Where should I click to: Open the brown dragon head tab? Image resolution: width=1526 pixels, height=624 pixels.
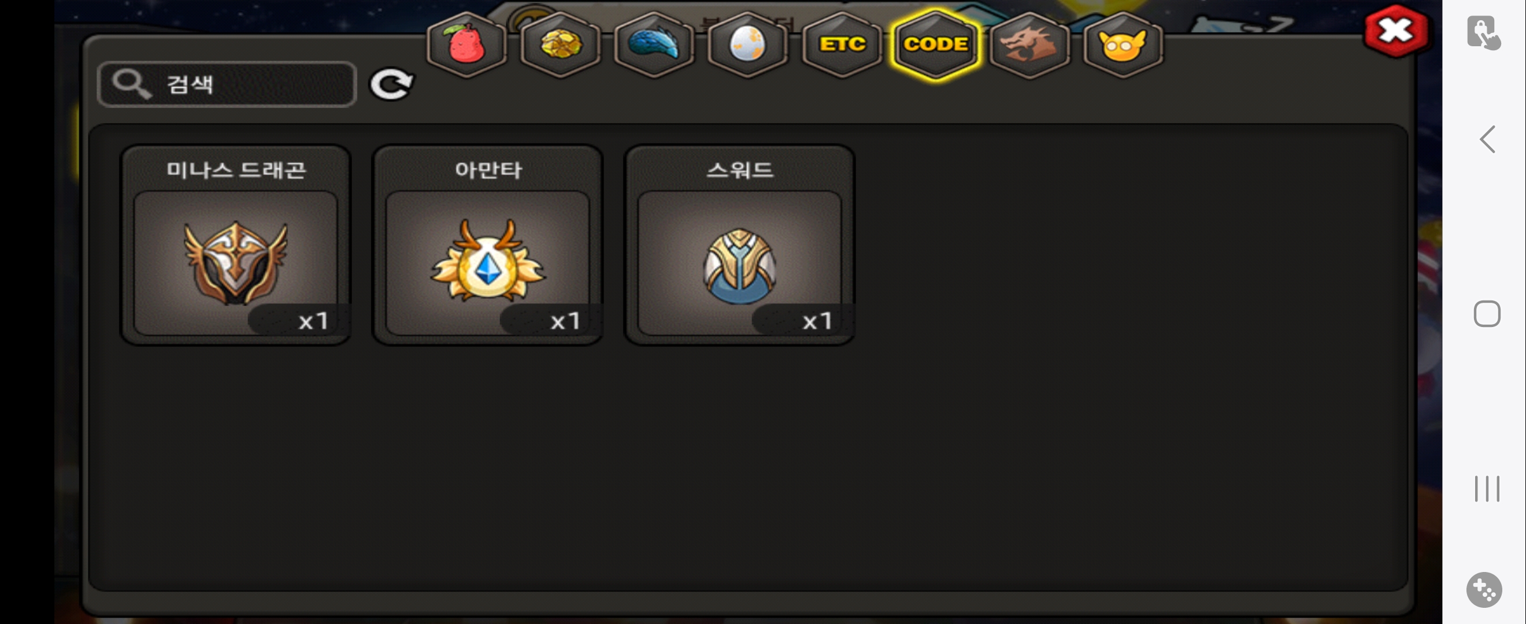[1029, 44]
